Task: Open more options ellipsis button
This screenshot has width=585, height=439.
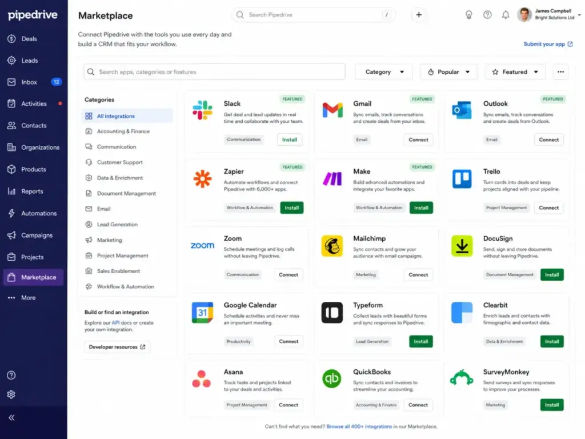Action: 560,71
